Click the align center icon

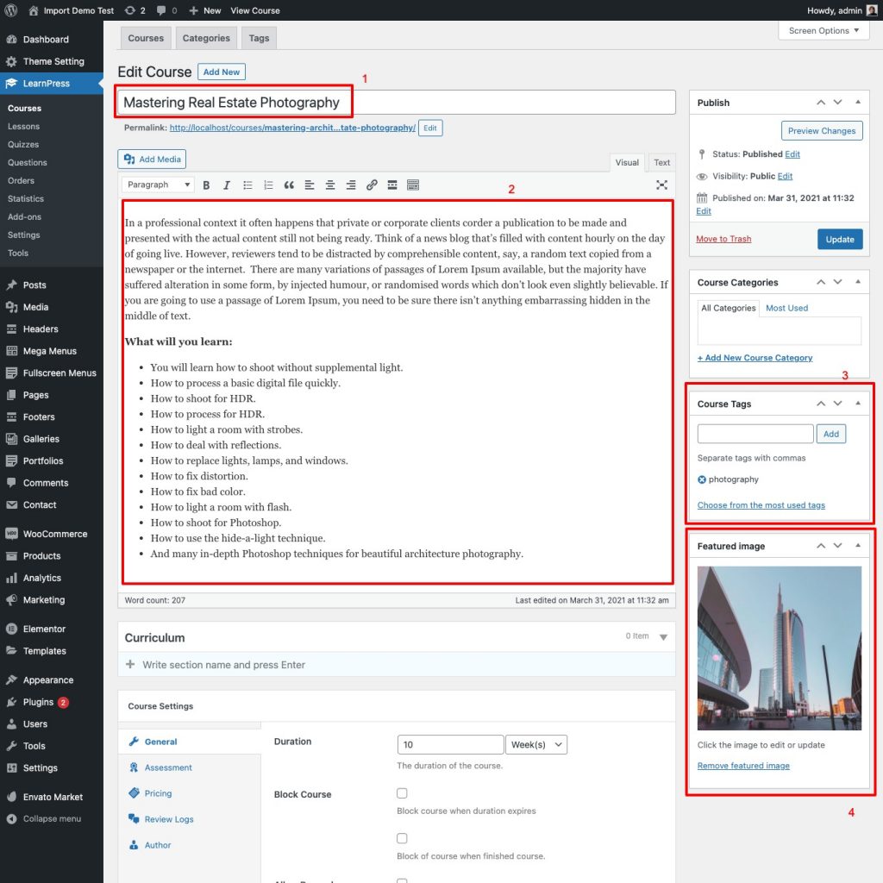click(x=330, y=185)
